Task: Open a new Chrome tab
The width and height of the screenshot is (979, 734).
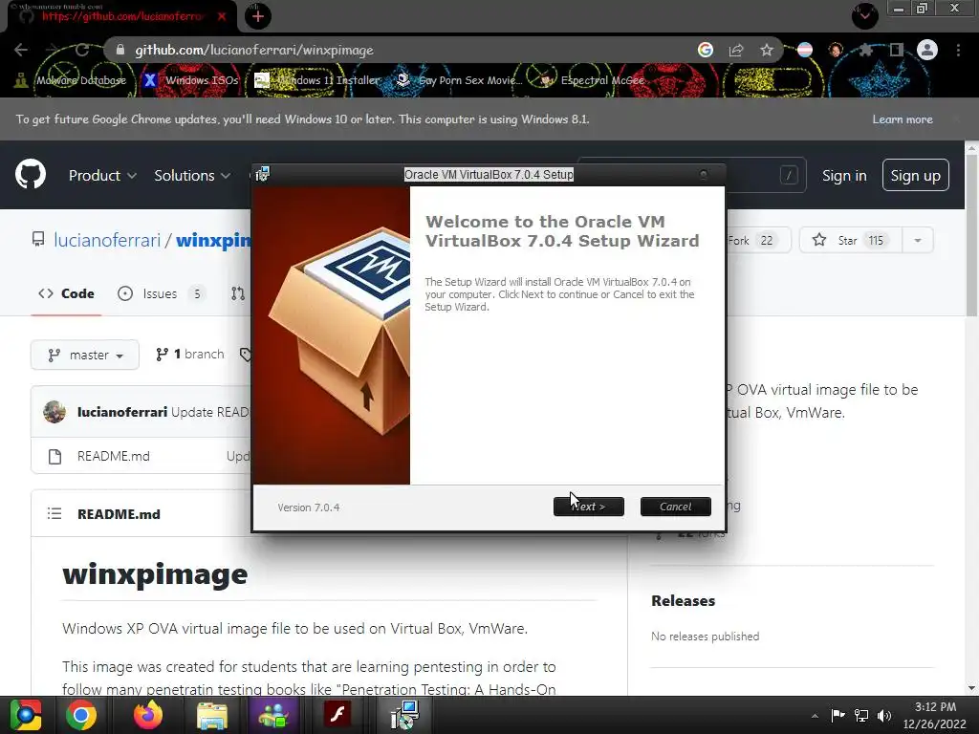Action: [257, 16]
